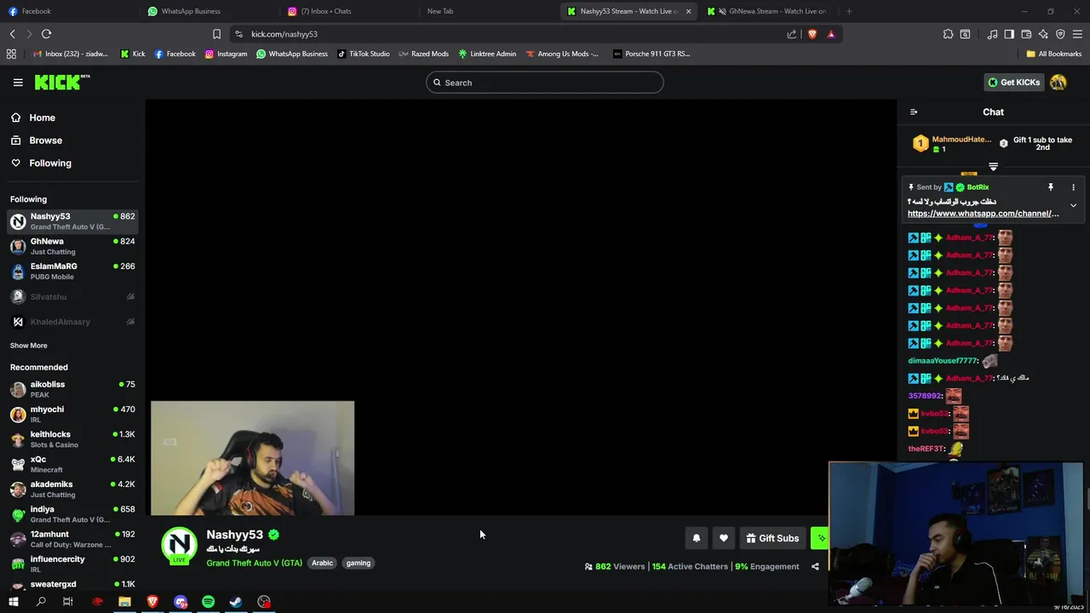The image size is (1090, 613).
Task: Open All Bookmarks folder
Action: click(1054, 54)
